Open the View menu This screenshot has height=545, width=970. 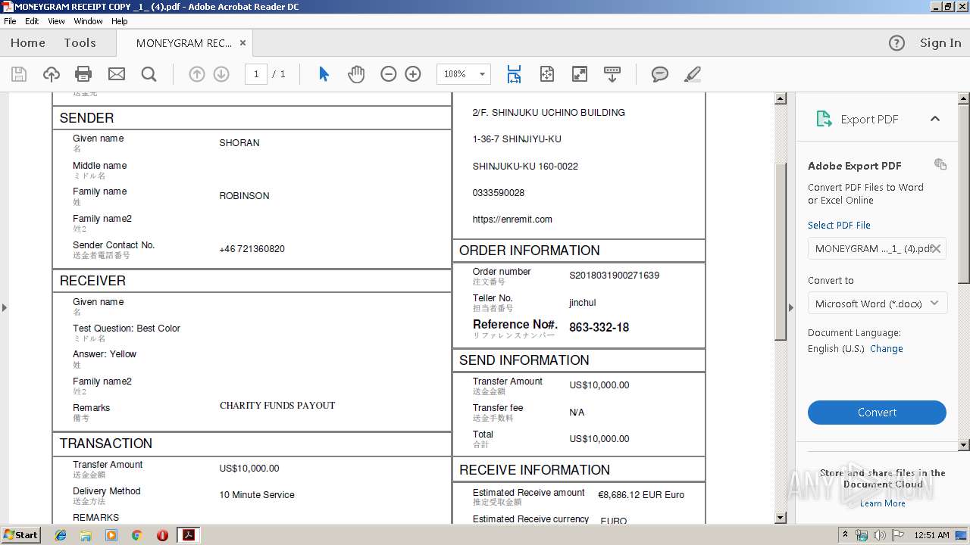[x=57, y=21]
